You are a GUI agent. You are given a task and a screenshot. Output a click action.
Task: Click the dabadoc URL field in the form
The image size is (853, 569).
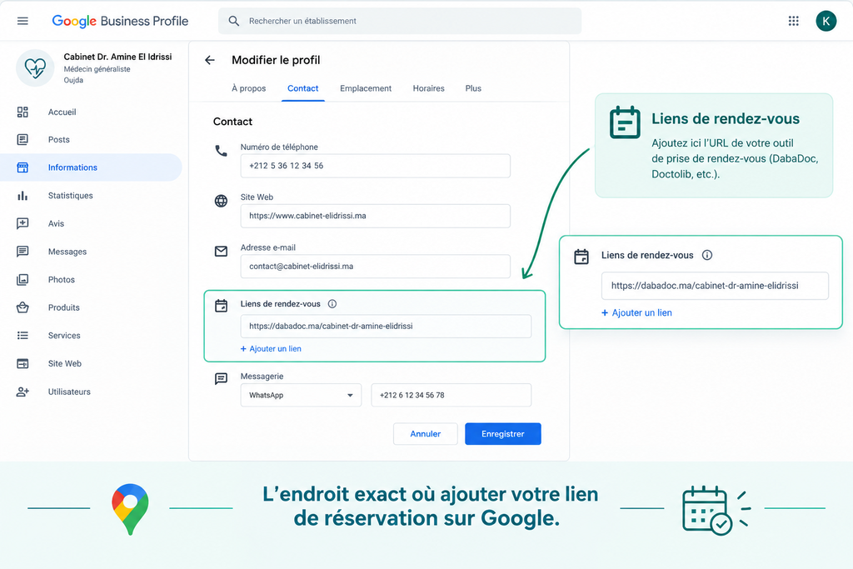(x=386, y=327)
